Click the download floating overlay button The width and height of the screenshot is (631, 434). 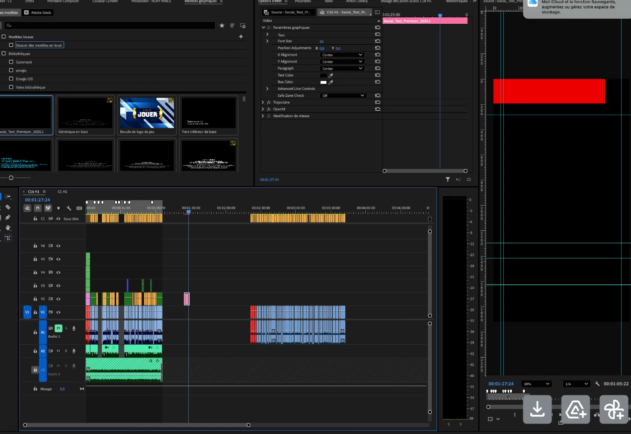pos(537,409)
